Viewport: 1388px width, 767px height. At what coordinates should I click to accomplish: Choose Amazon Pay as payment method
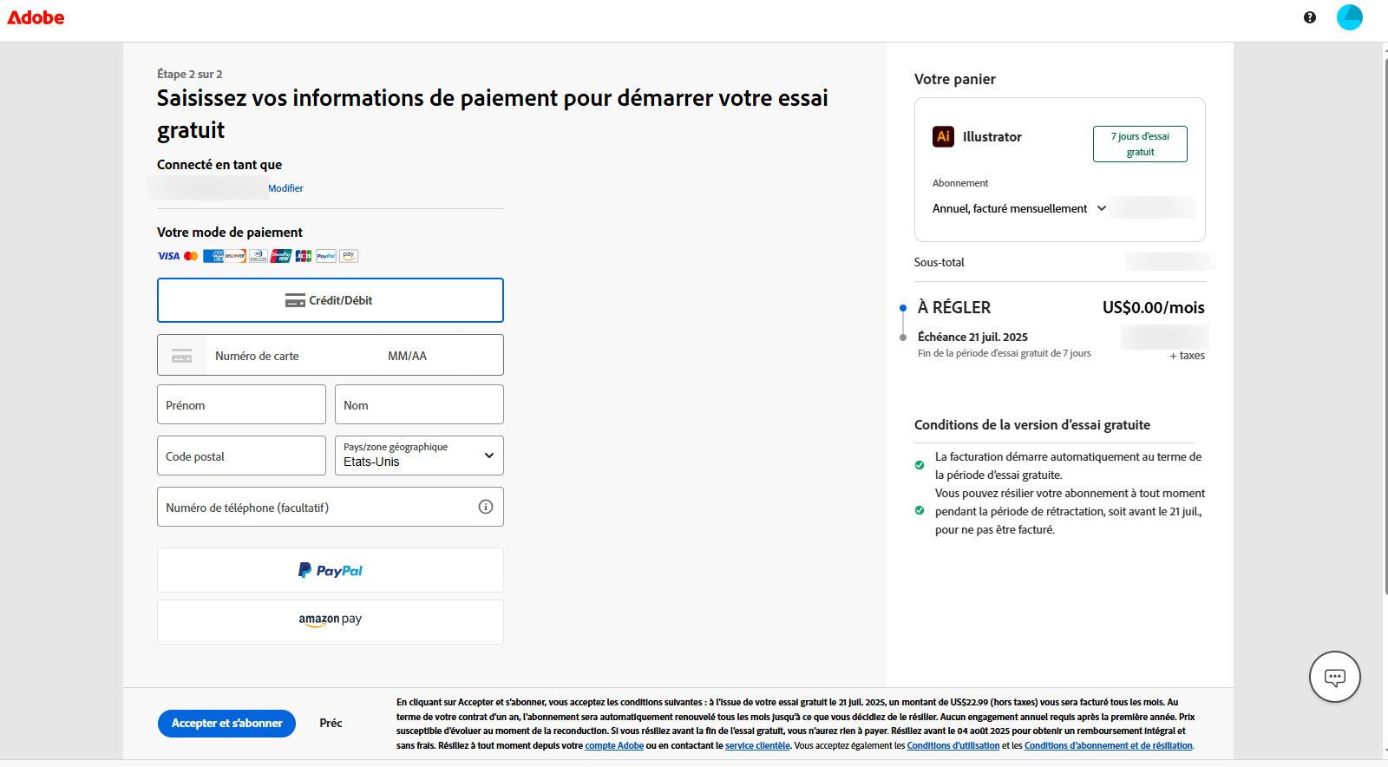point(331,621)
